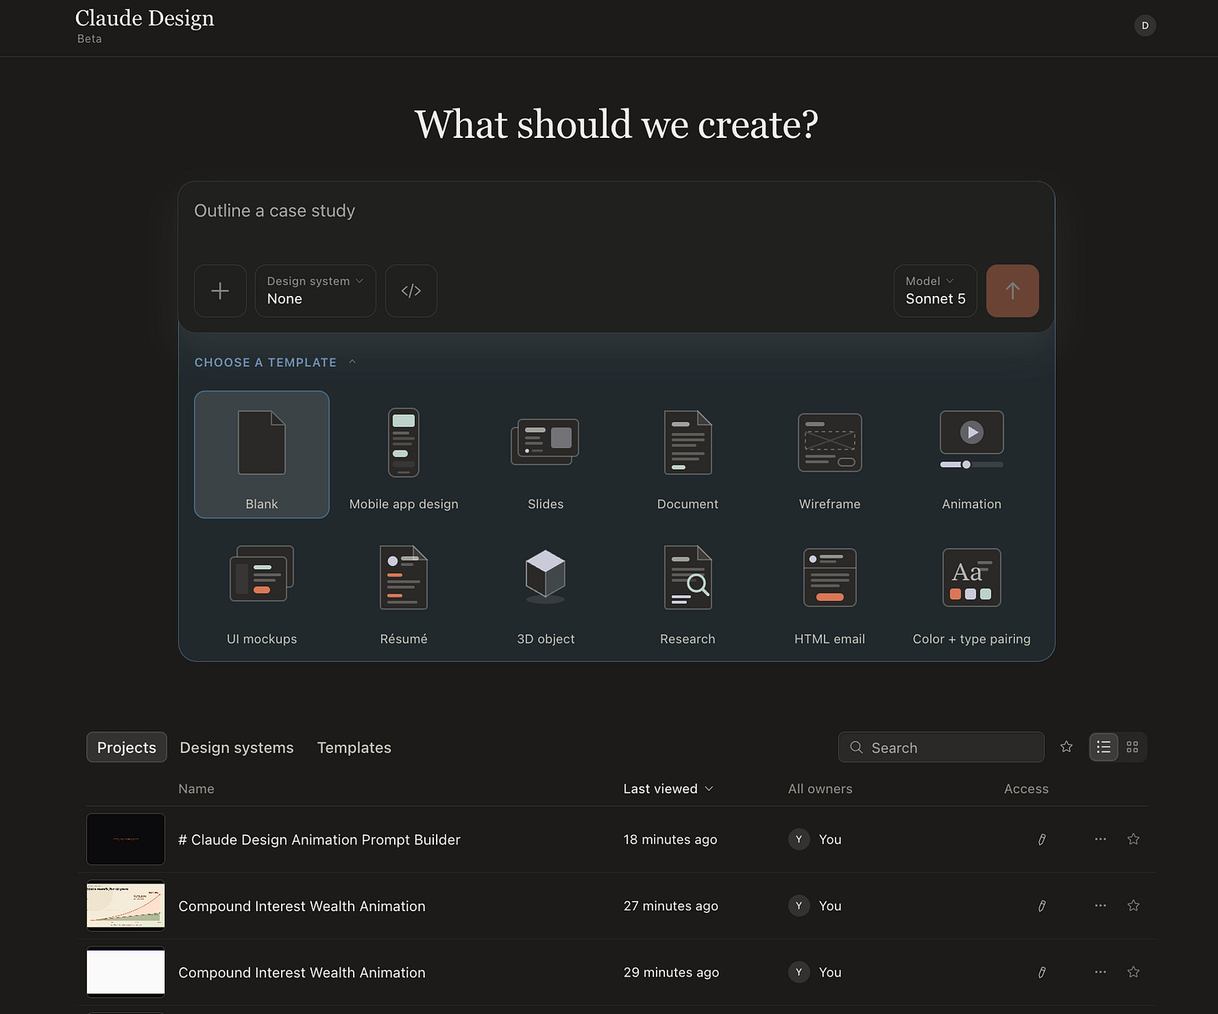The image size is (1218, 1014).
Task: Click edit access pencil for 29 minutes ago project
Action: pos(1041,972)
